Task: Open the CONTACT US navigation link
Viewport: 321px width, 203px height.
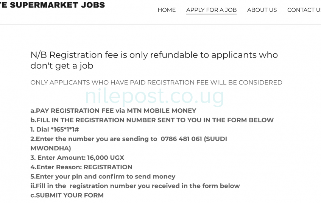Action: point(304,10)
